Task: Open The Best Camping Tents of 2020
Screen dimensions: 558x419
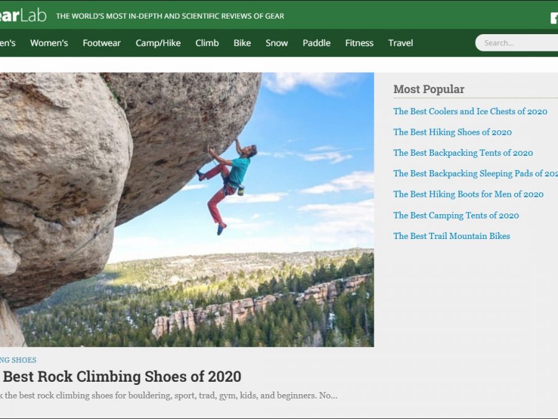Action: tap(456, 215)
